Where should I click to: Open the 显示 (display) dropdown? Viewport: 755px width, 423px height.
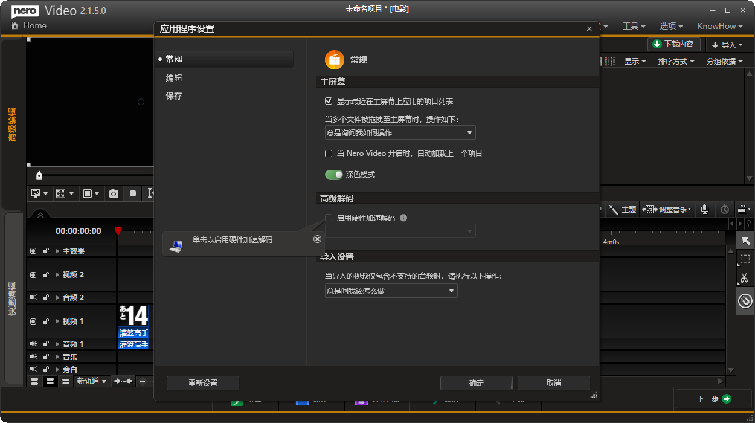click(635, 61)
